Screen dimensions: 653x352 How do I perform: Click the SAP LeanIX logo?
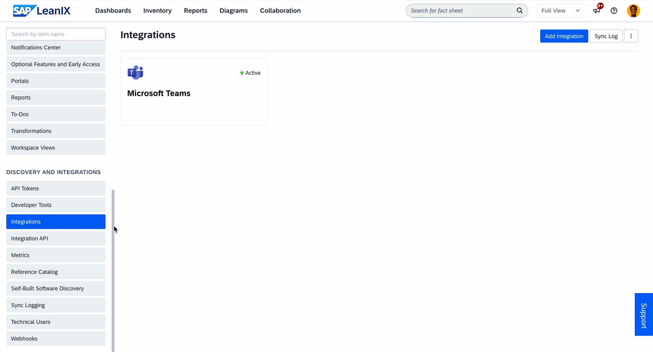(x=41, y=10)
